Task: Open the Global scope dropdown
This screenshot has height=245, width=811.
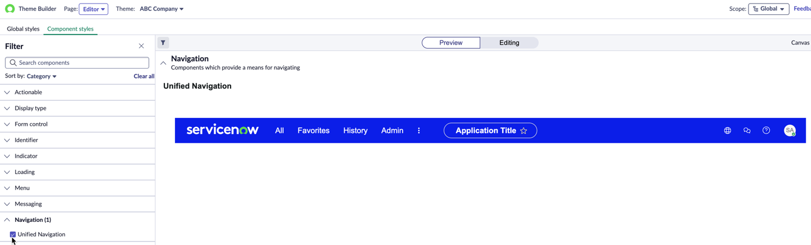Action: point(768,9)
